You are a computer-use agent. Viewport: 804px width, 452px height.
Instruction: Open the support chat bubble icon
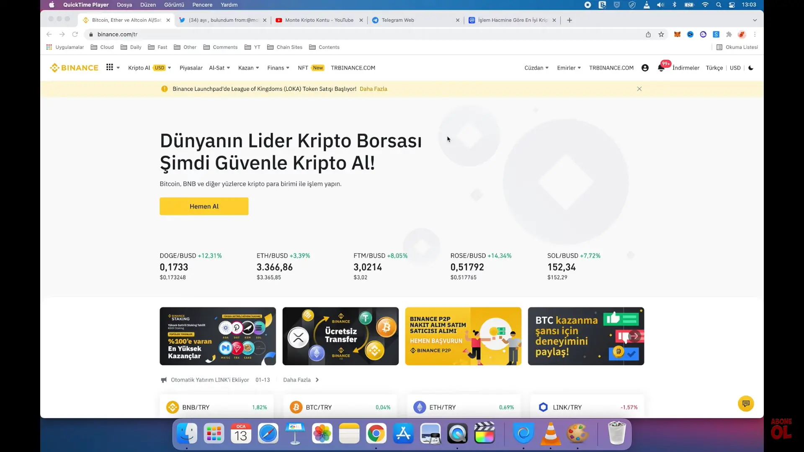(746, 403)
